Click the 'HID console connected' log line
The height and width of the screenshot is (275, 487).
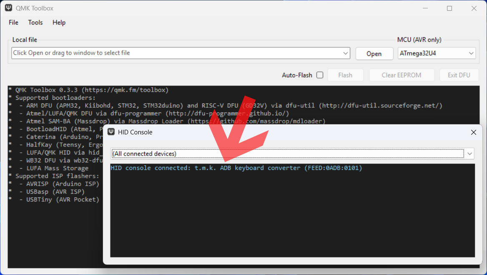(236, 168)
